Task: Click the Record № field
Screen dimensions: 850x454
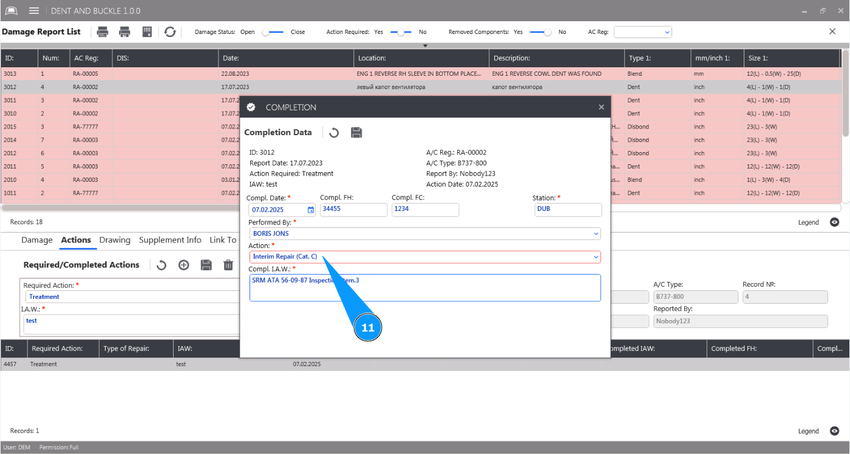Action: point(785,297)
